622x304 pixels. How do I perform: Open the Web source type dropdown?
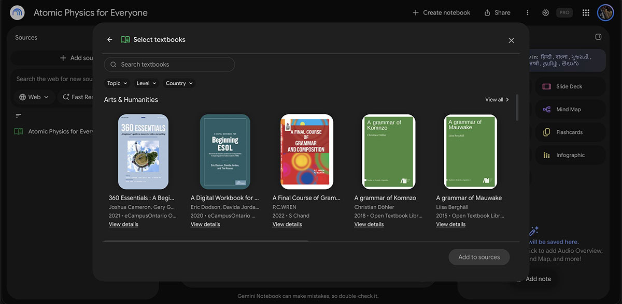(x=34, y=97)
